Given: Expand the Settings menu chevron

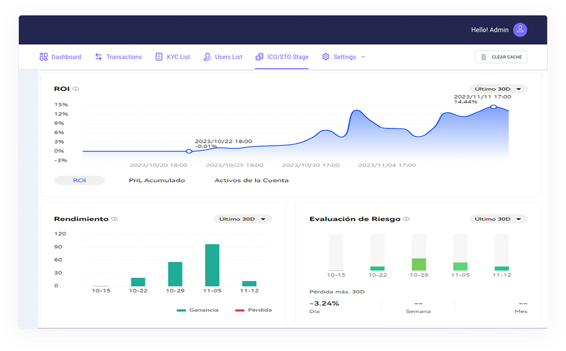Looking at the screenshot, I should click(363, 57).
